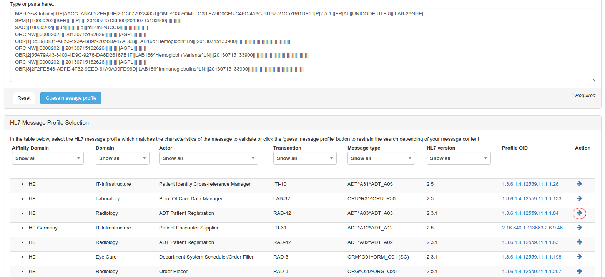
Task: Click the Reset button
Action: pyautogui.click(x=24, y=98)
